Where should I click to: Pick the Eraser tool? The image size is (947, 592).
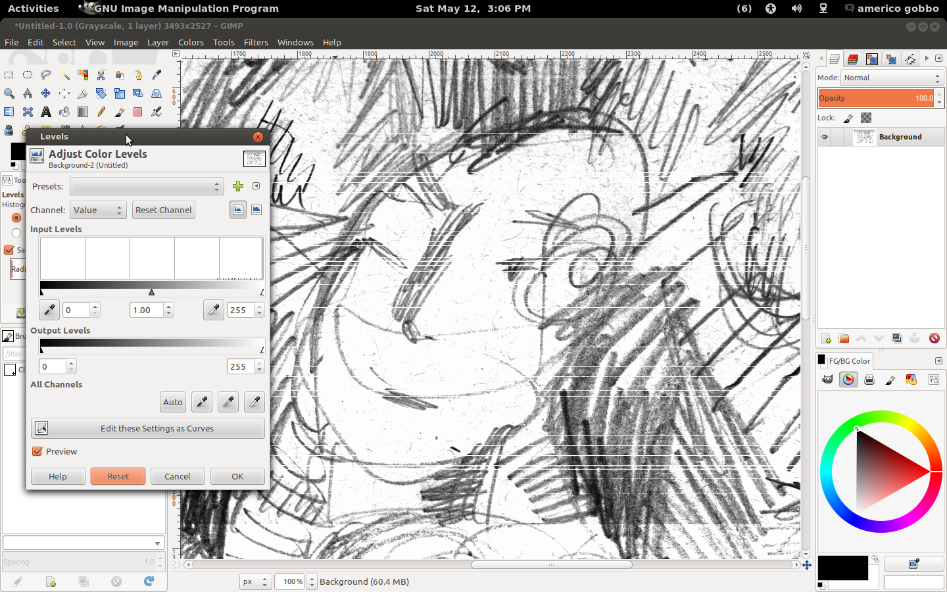coord(138,112)
